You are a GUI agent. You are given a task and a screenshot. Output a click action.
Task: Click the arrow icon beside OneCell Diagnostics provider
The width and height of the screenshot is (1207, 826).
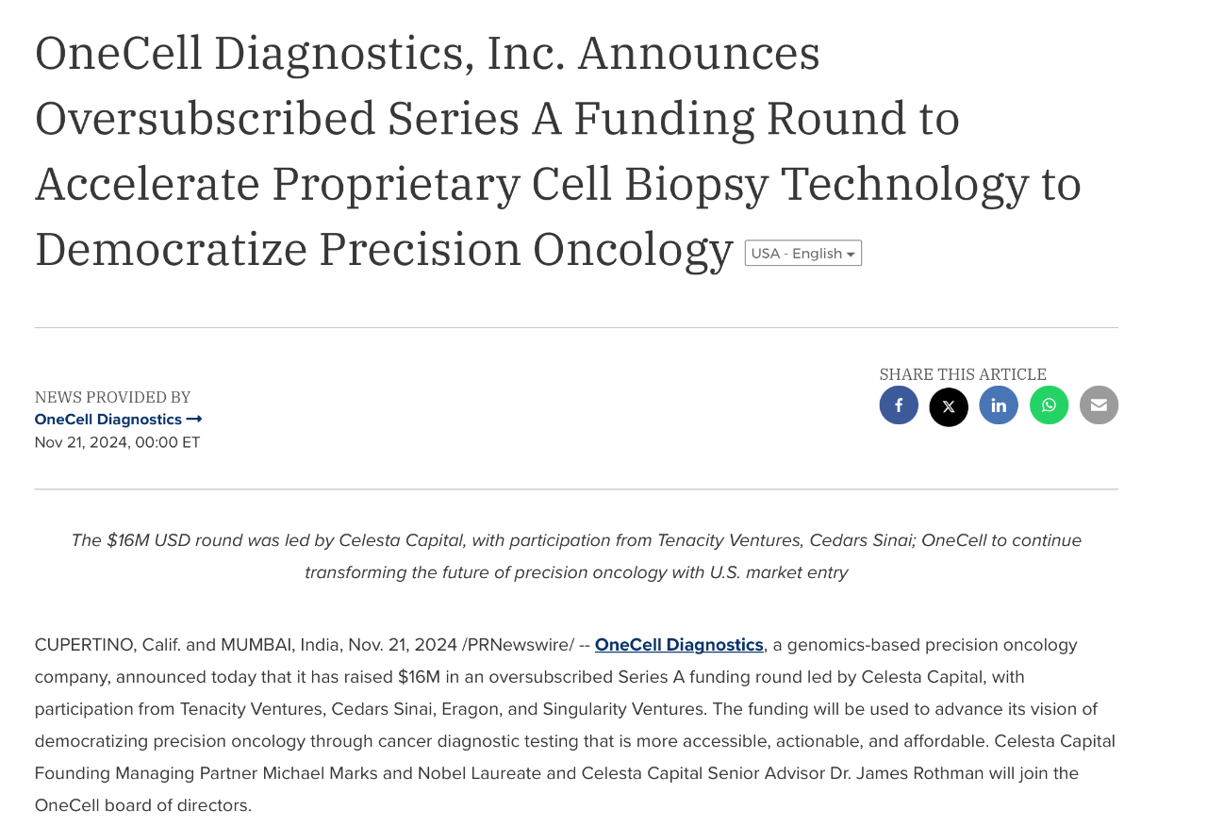tap(194, 420)
